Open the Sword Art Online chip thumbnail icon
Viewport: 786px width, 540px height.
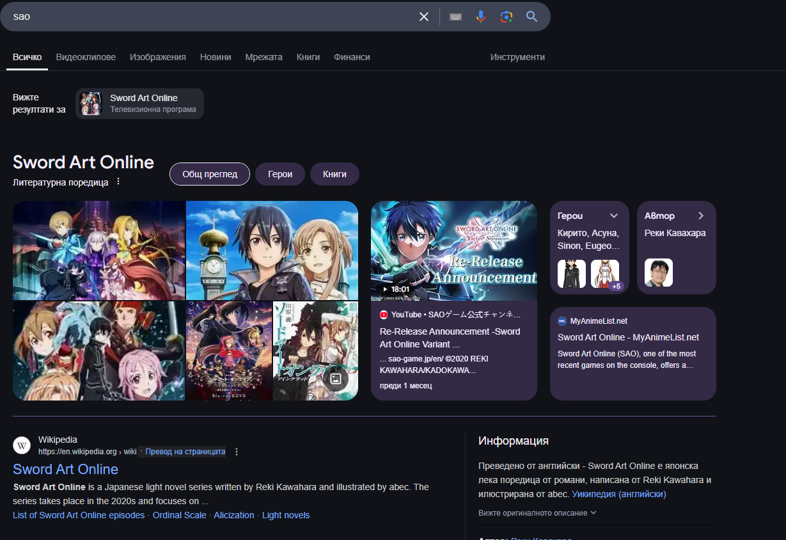pyautogui.click(x=91, y=104)
